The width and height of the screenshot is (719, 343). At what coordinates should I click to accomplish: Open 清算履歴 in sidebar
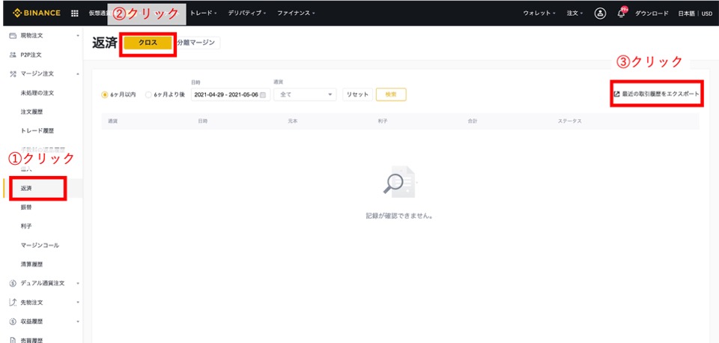31,264
